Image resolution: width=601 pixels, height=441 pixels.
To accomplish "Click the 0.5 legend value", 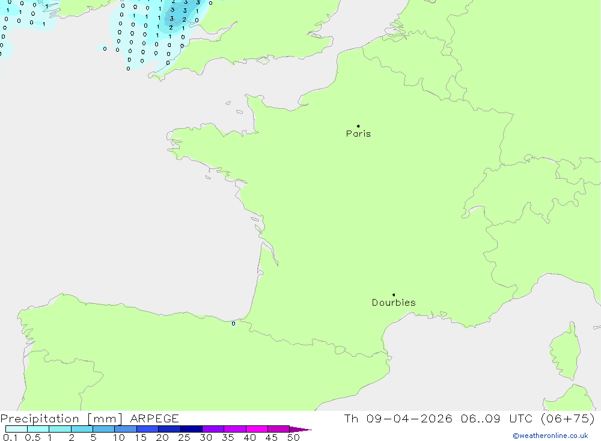I will click(32, 437).
